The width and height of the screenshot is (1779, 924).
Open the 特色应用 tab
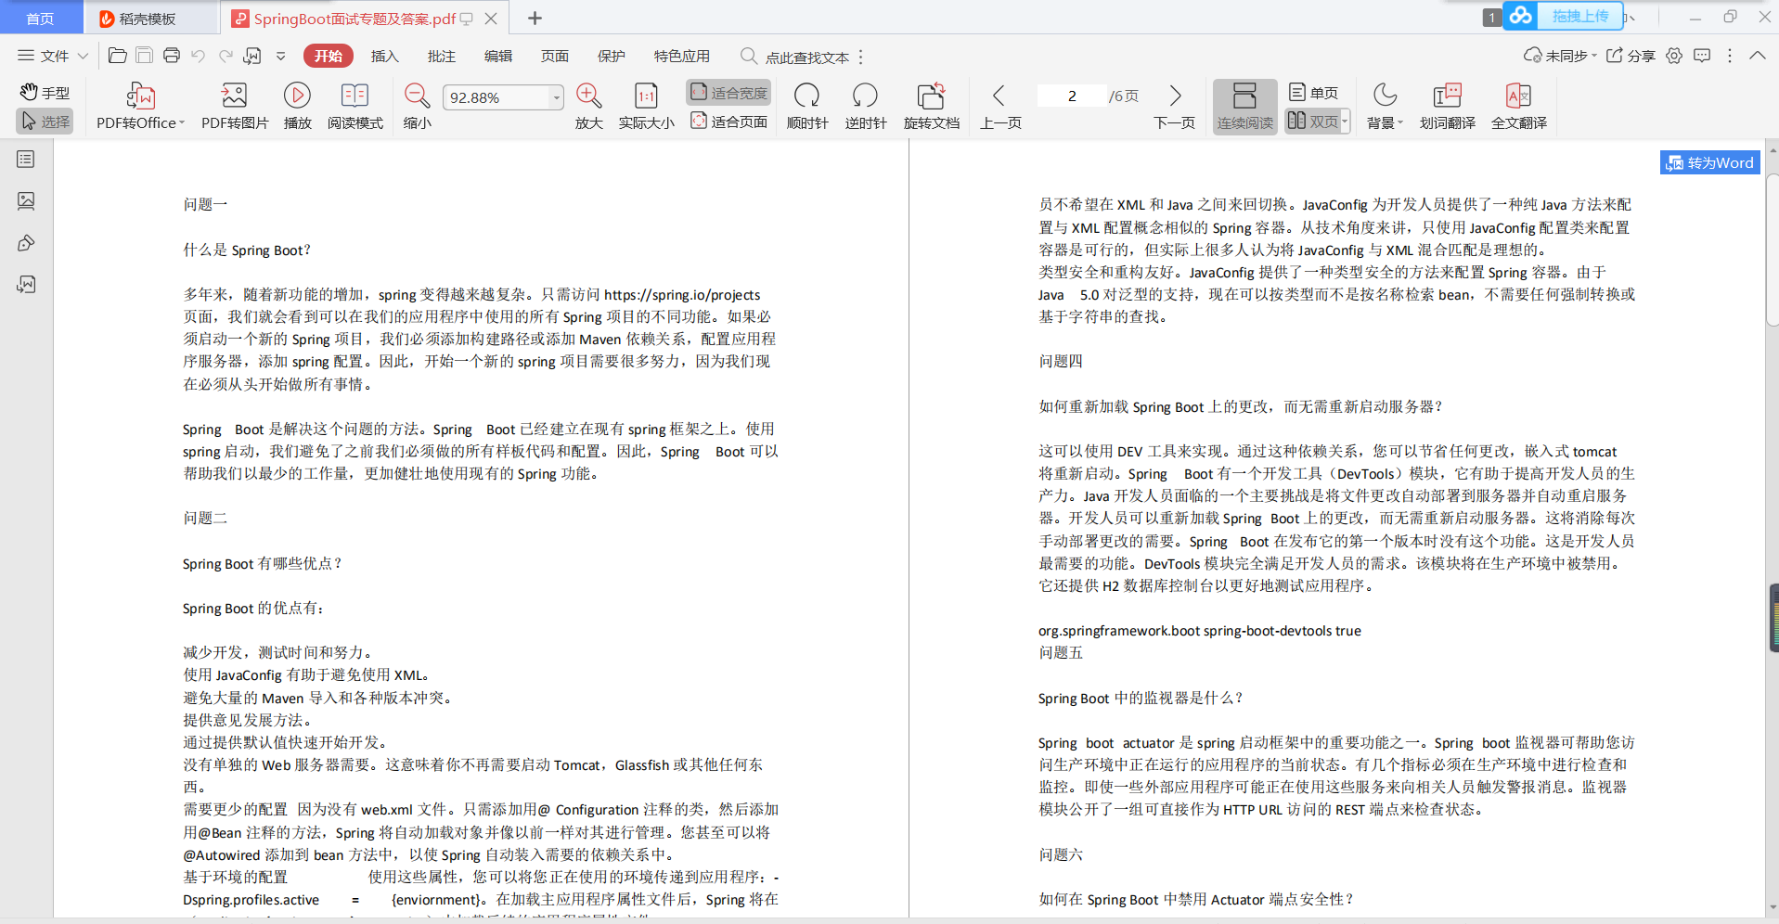(682, 56)
